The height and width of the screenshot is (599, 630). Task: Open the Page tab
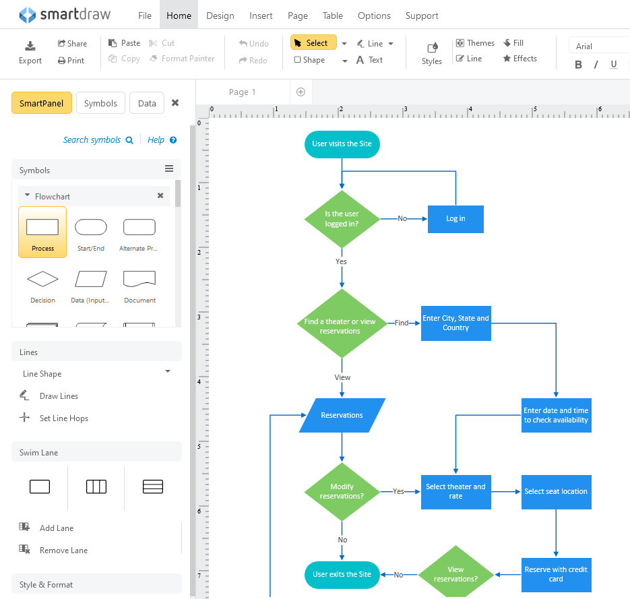pos(298,15)
